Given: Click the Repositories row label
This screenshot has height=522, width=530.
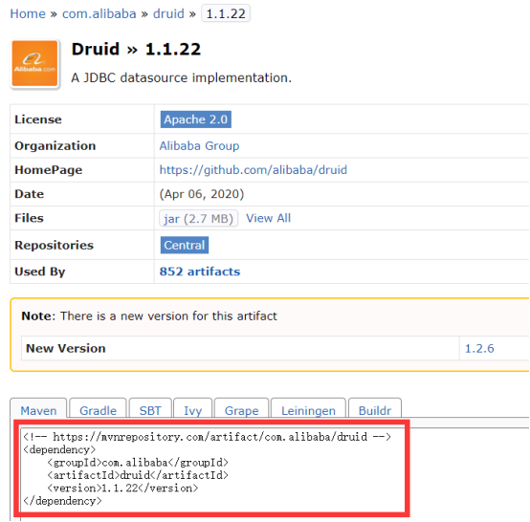Looking at the screenshot, I should 55,246.
